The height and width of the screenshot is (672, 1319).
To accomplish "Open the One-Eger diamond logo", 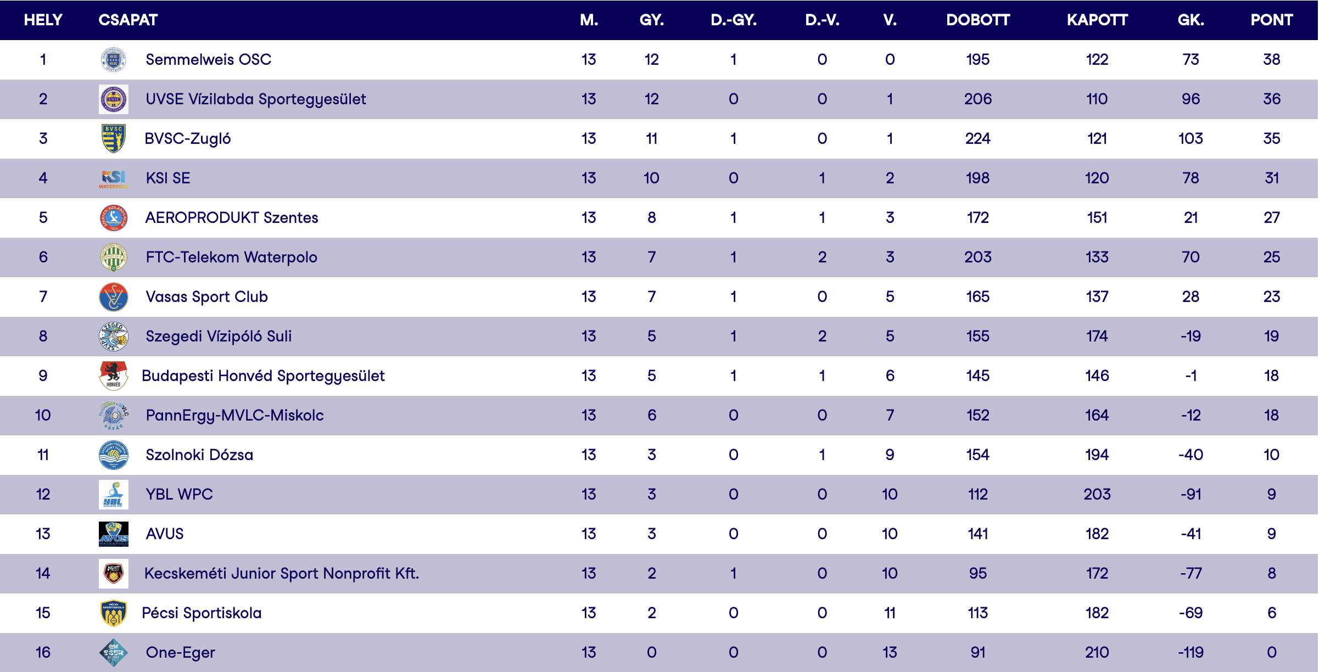I will click(114, 653).
